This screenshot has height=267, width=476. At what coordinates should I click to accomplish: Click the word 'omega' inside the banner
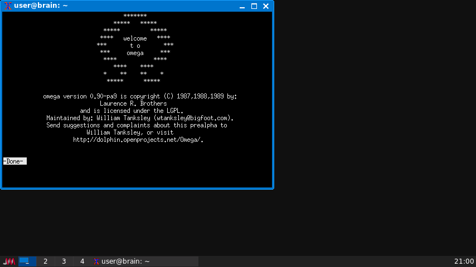pos(135,53)
